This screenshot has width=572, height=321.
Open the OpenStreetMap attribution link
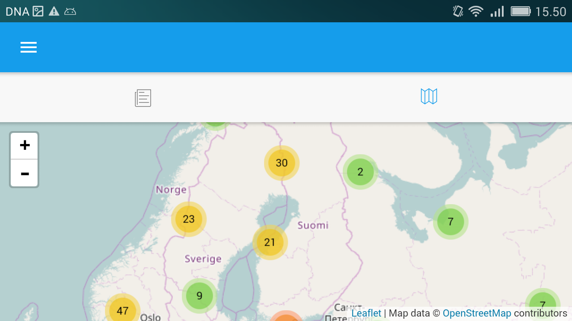pyautogui.click(x=477, y=313)
